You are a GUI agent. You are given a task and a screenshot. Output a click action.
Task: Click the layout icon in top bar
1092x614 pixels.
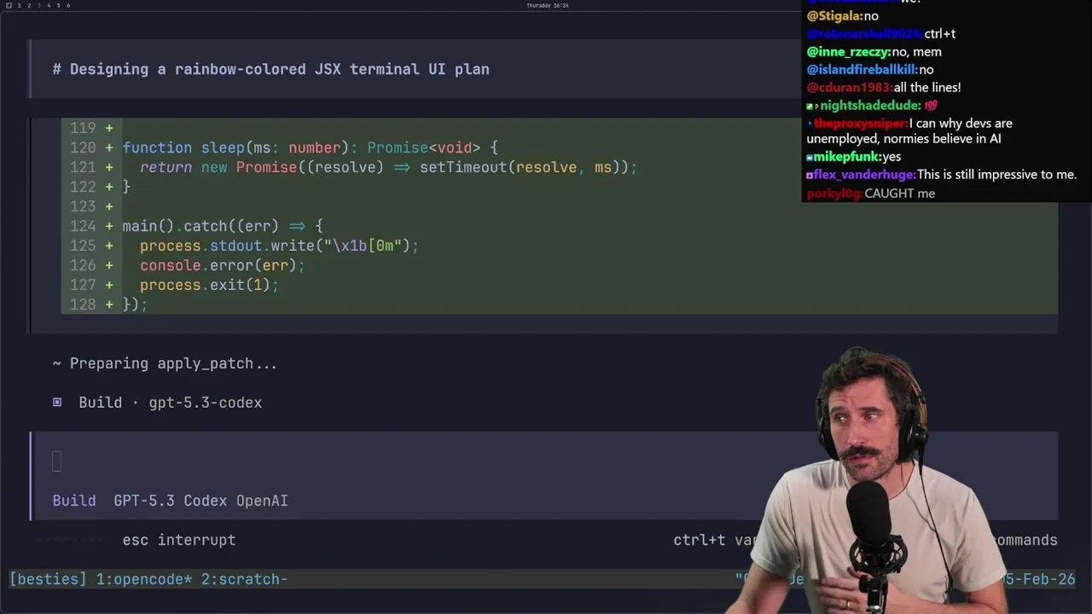click(9, 5)
